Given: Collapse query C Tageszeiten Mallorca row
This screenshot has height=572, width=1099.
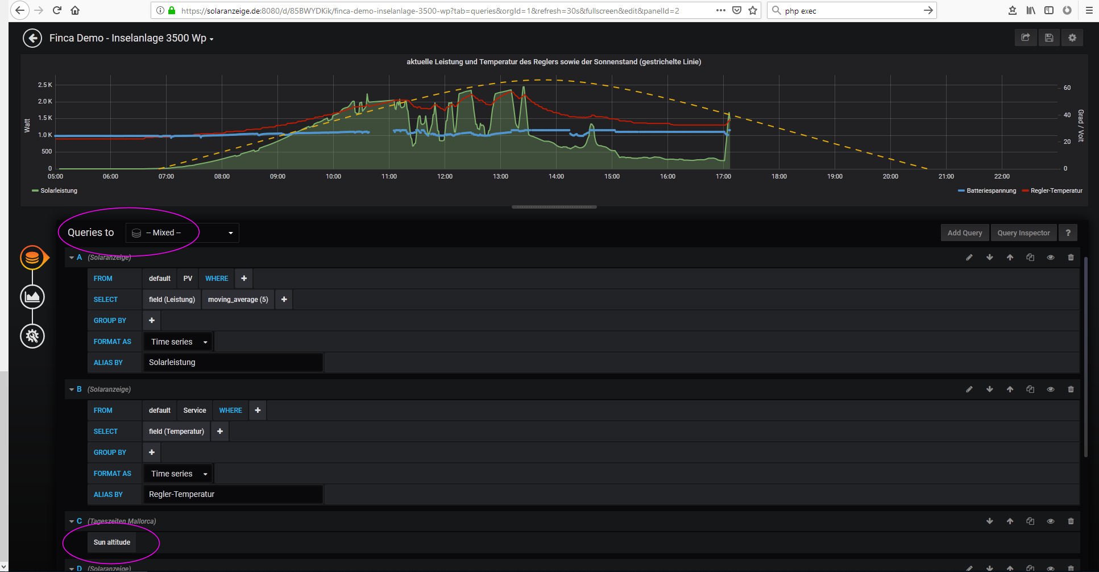Looking at the screenshot, I should click(x=72, y=521).
